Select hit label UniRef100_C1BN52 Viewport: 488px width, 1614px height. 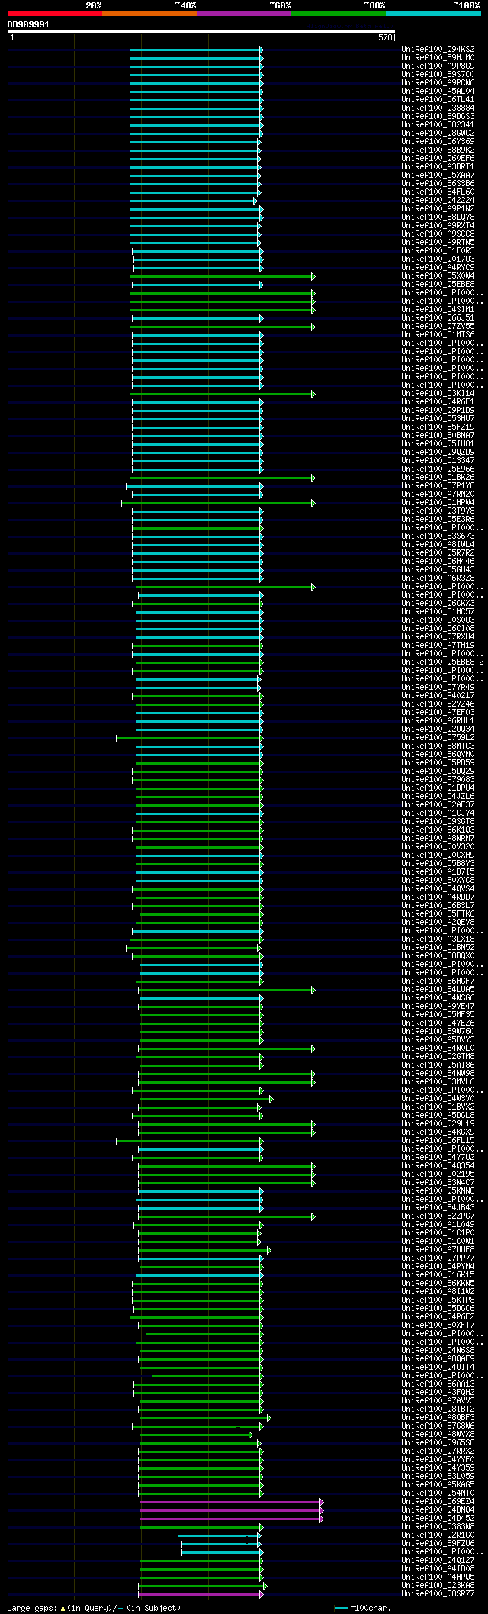tap(438, 947)
